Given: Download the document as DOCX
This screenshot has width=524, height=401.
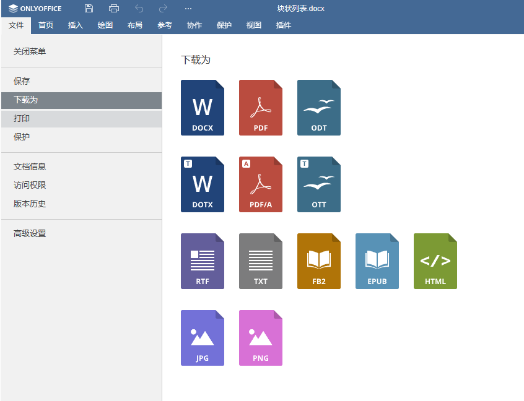Looking at the screenshot, I should point(203,108).
